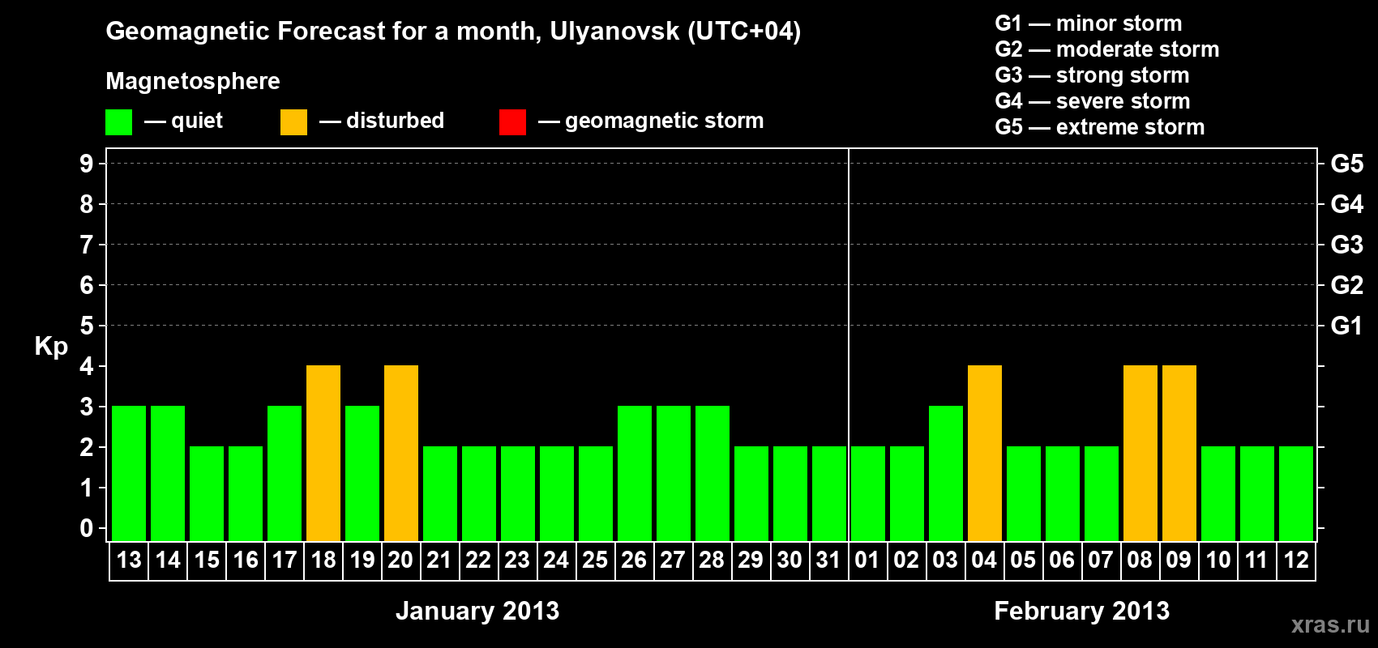Click the G1 label on right axis
Image resolution: width=1378 pixels, height=648 pixels.
tap(1346, 326)
